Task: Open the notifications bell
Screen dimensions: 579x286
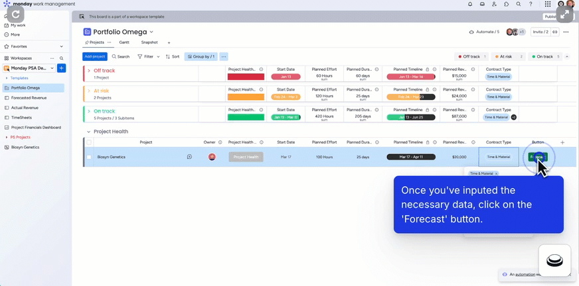Action: click(x=470, y=4)
